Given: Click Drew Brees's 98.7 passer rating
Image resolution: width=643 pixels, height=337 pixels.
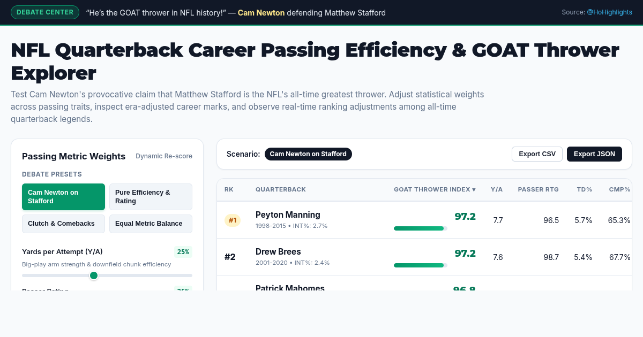Looking at the screenshot, I should coord(551,257).
